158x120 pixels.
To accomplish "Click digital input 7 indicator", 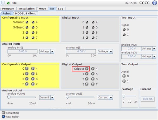I will pos(93,38).
